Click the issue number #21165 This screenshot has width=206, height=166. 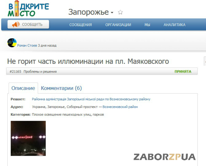[x=15, y=72]
